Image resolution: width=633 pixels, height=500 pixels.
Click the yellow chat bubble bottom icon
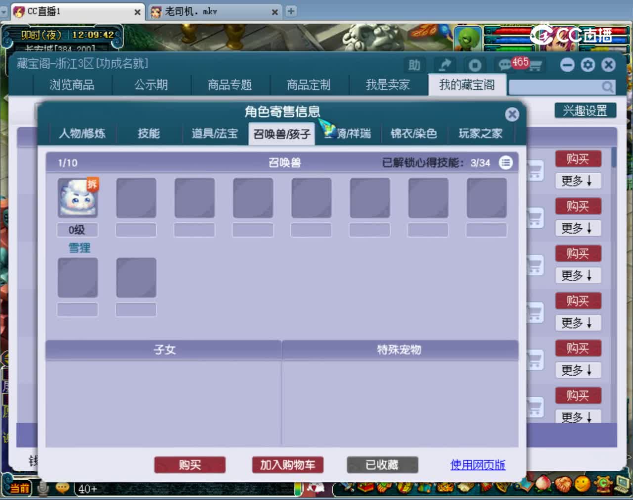coord(62,488)
